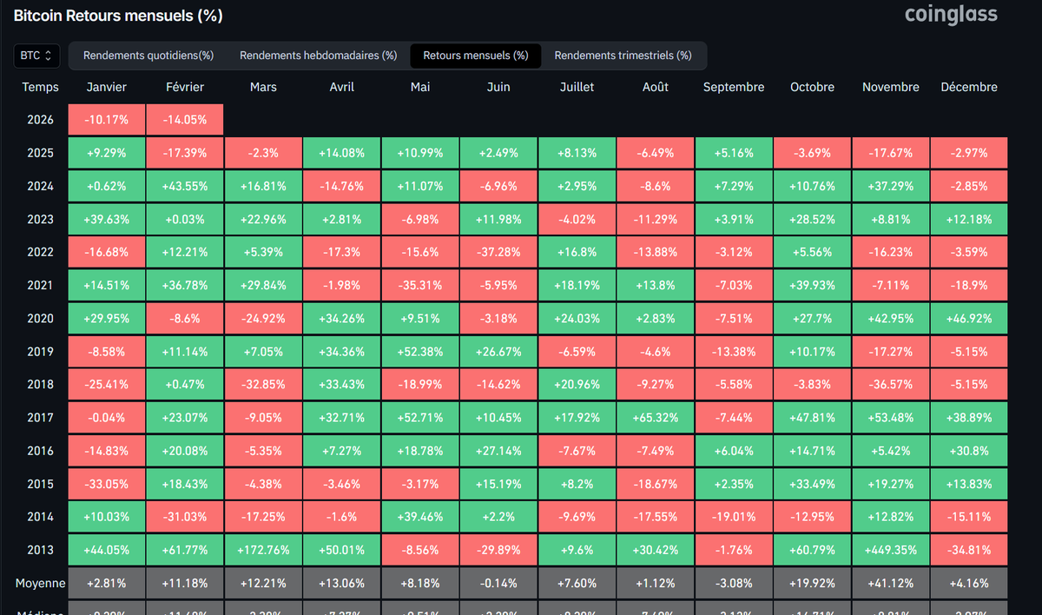This screenshot has width=1042, height=615.
Task: Click the coinglass logo
Action: (951, 15)
